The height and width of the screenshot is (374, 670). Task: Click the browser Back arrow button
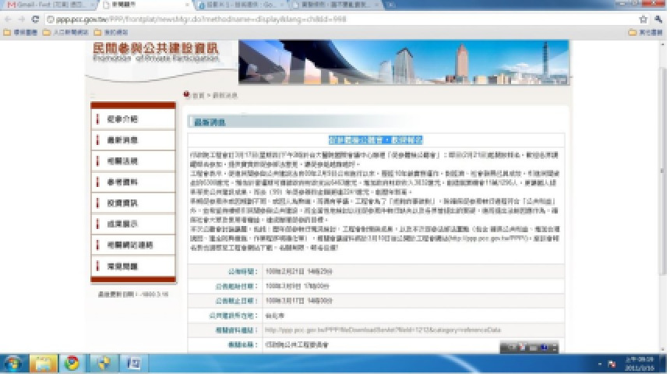[x=8, y=19]
